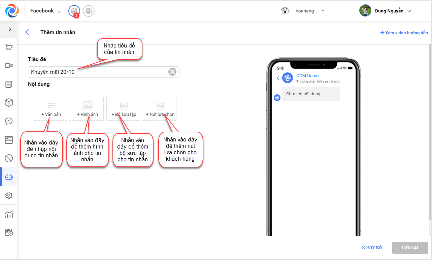Add a Văn bản text block

[x=51, y=109]
